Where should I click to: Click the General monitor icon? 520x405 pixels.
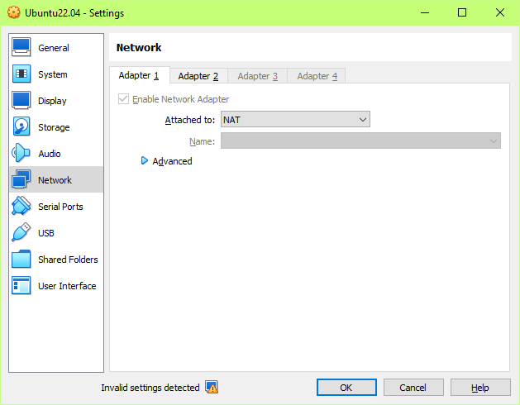click(x=21, y=47)
